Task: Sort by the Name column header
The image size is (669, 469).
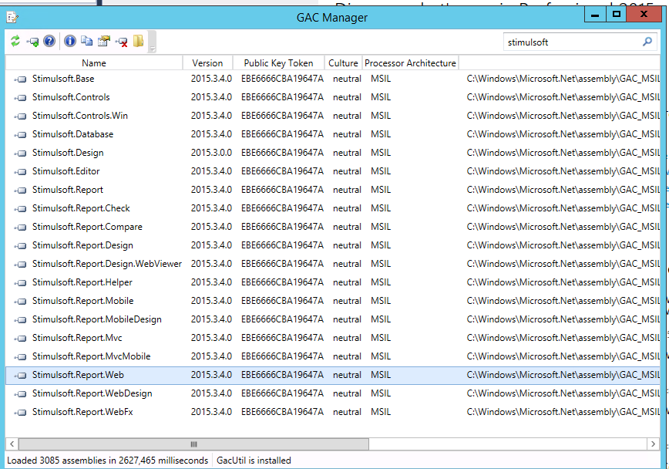Action: pyautogui.click(x=94, y=62)
